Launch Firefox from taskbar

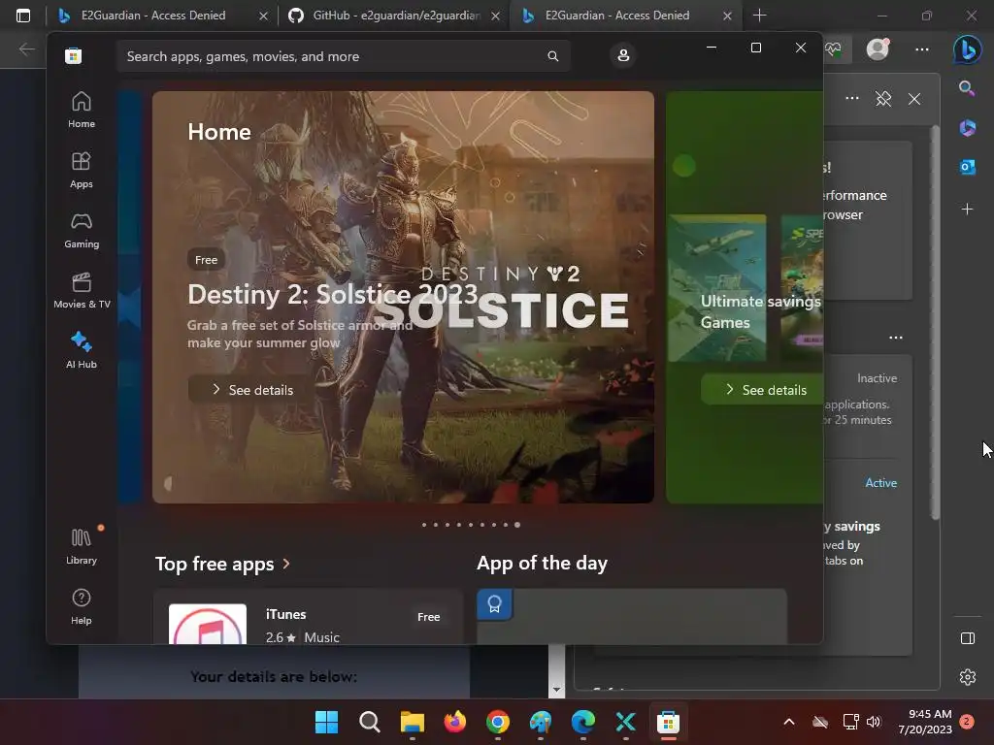click(454, 722)
